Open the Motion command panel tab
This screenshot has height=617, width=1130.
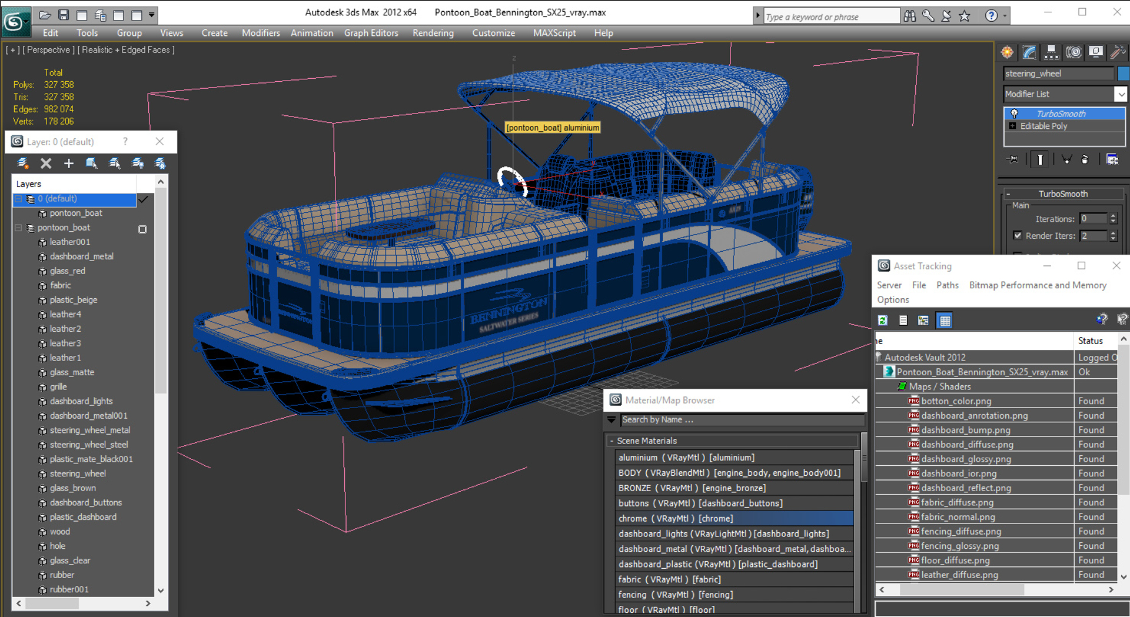pyautogui.click(x=1073, y=52)
